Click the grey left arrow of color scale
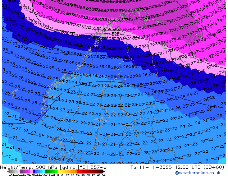The height and width of the screenshot is (176, 228). [x=8, y=172]
